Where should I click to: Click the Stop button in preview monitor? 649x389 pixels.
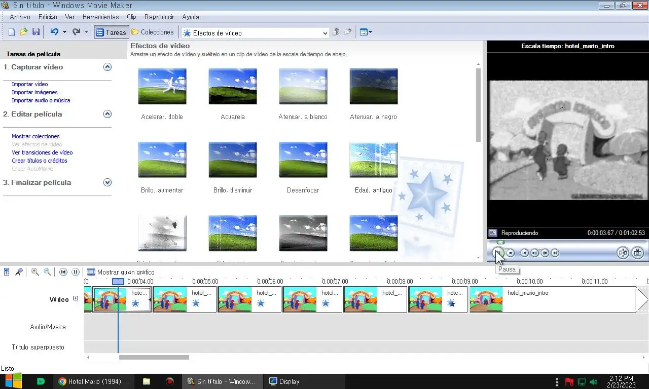coord(511,253)
